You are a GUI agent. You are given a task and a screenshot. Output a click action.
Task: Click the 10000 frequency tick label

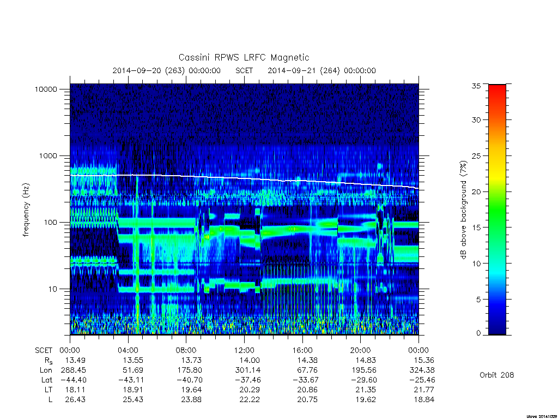[x=46, y=89]
